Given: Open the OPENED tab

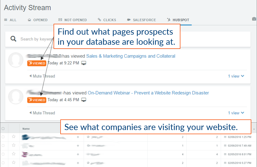Looking at the screenshot, I should (x=38, y=20).
